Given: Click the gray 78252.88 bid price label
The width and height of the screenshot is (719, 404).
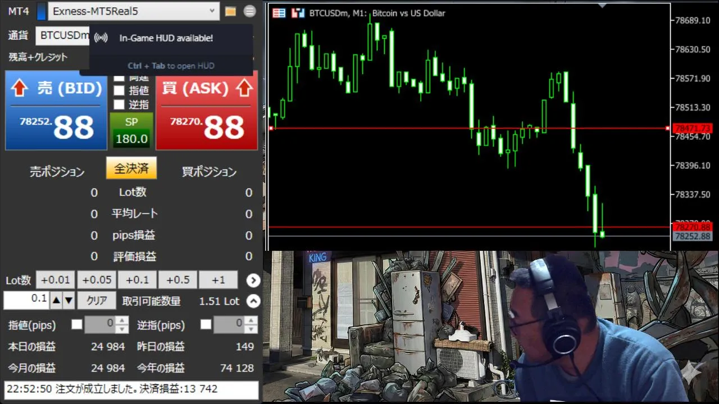Looking at the screenshot, I should [693, 237].
